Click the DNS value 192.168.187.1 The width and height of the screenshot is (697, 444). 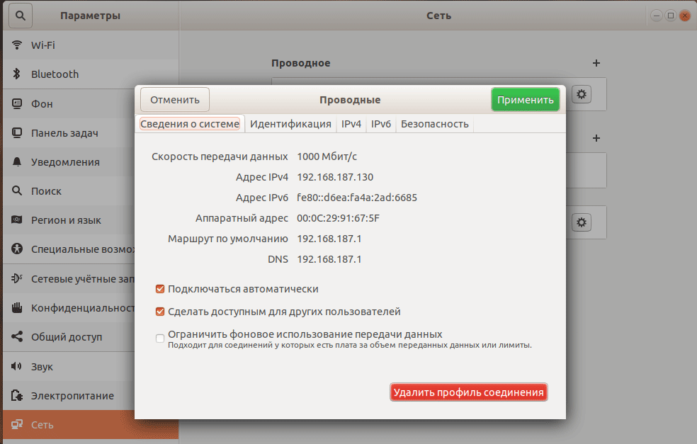(x=329, y=259)
